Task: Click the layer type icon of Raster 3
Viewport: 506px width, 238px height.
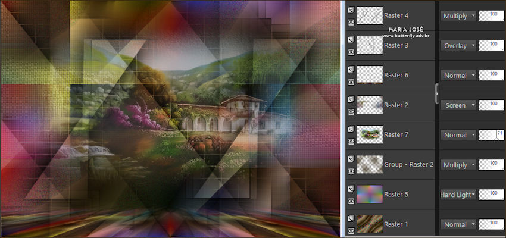Action: point(351,40)
